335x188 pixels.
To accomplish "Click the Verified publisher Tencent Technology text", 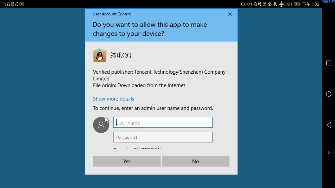I will tap(159, 75).
